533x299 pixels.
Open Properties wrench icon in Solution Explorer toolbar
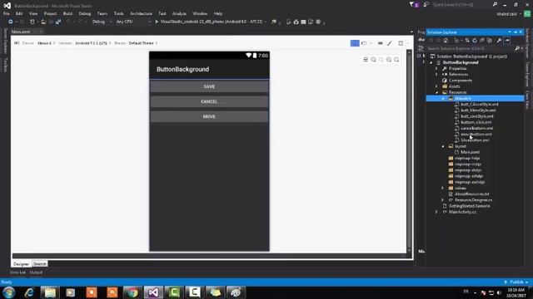[499, 41]
